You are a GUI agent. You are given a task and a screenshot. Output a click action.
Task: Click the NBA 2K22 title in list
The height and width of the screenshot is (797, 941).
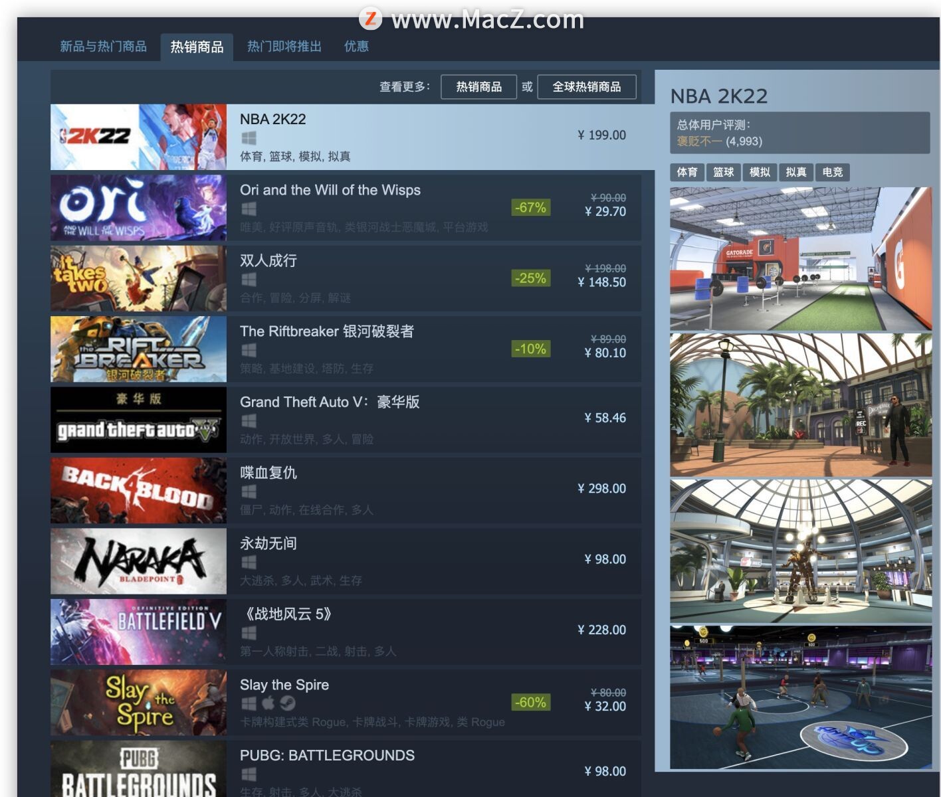click(x=272, y=120)
